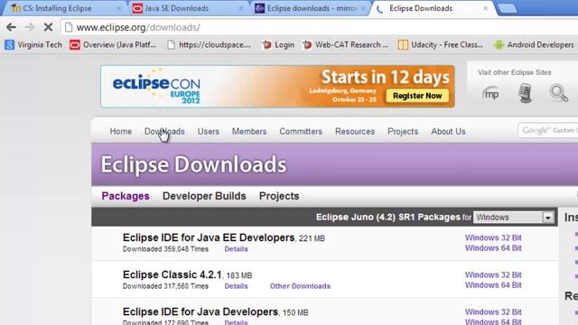The image size is (578, 325).
Task: Open the https://cloudspace bookmark
Action: coord(209,45)
